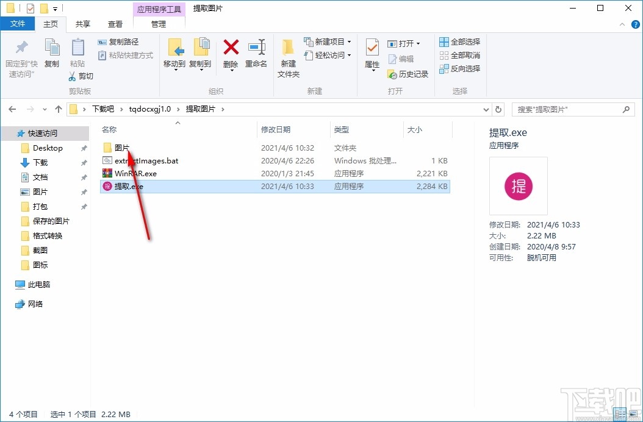Viewport: 643px width, 422px height.
Task: Click 全部选择 to select all items
Action: [459, 41]
